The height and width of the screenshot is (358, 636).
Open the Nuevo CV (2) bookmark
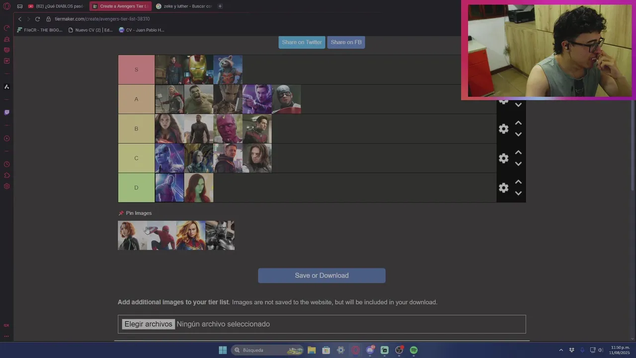pos(90,30)
